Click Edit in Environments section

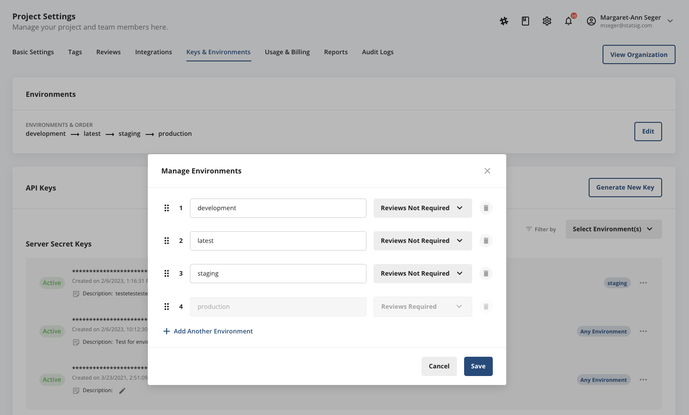tap(648, 131)
